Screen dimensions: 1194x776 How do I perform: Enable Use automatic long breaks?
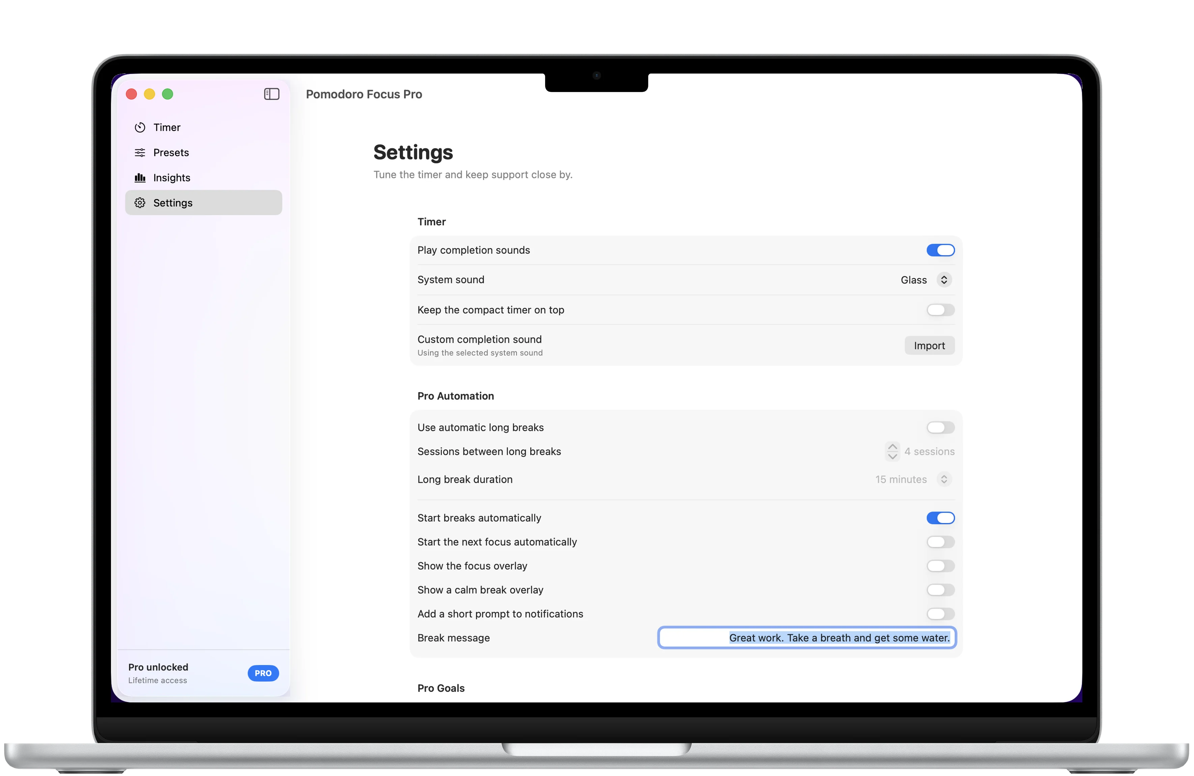pos(940,427)
